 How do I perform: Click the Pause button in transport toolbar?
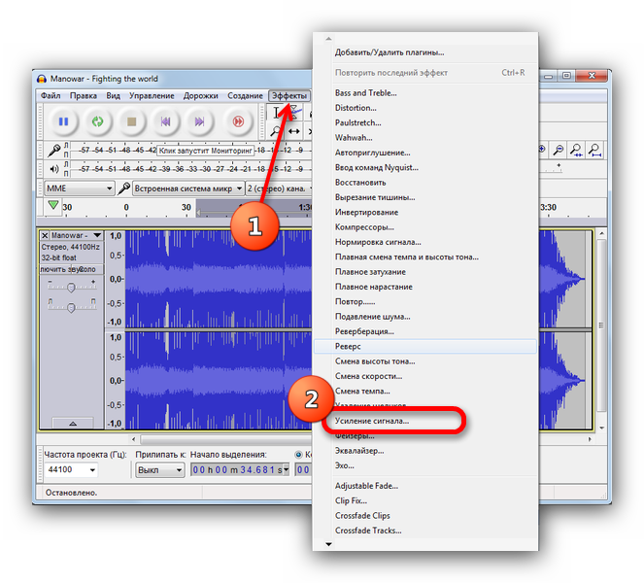[63, 121]
